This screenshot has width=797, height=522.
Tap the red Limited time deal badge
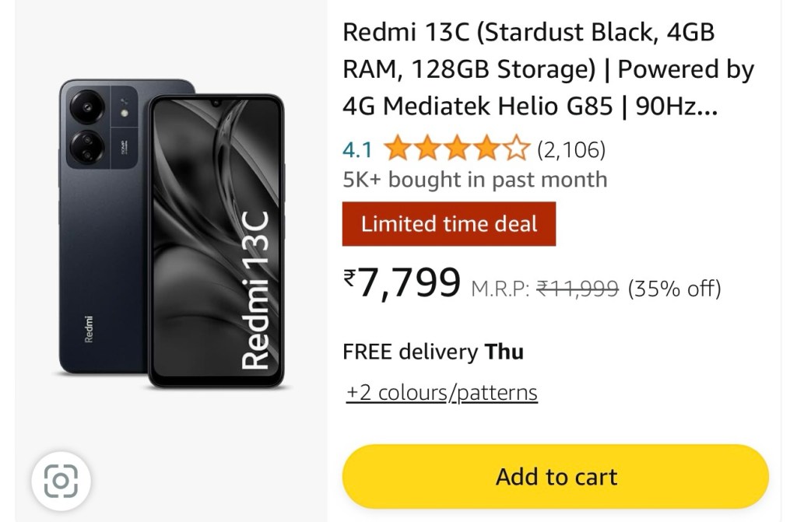(449, 224)
